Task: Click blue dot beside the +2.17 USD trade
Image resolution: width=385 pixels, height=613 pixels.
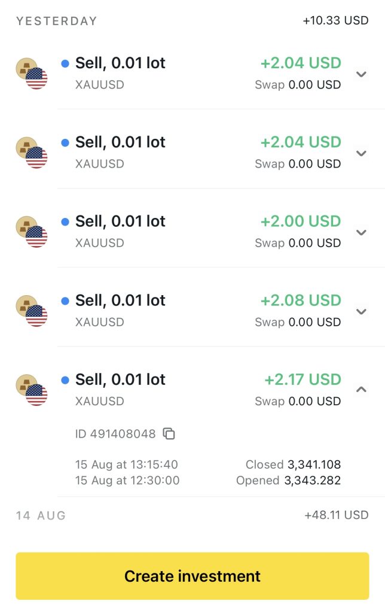Action: 65,380
